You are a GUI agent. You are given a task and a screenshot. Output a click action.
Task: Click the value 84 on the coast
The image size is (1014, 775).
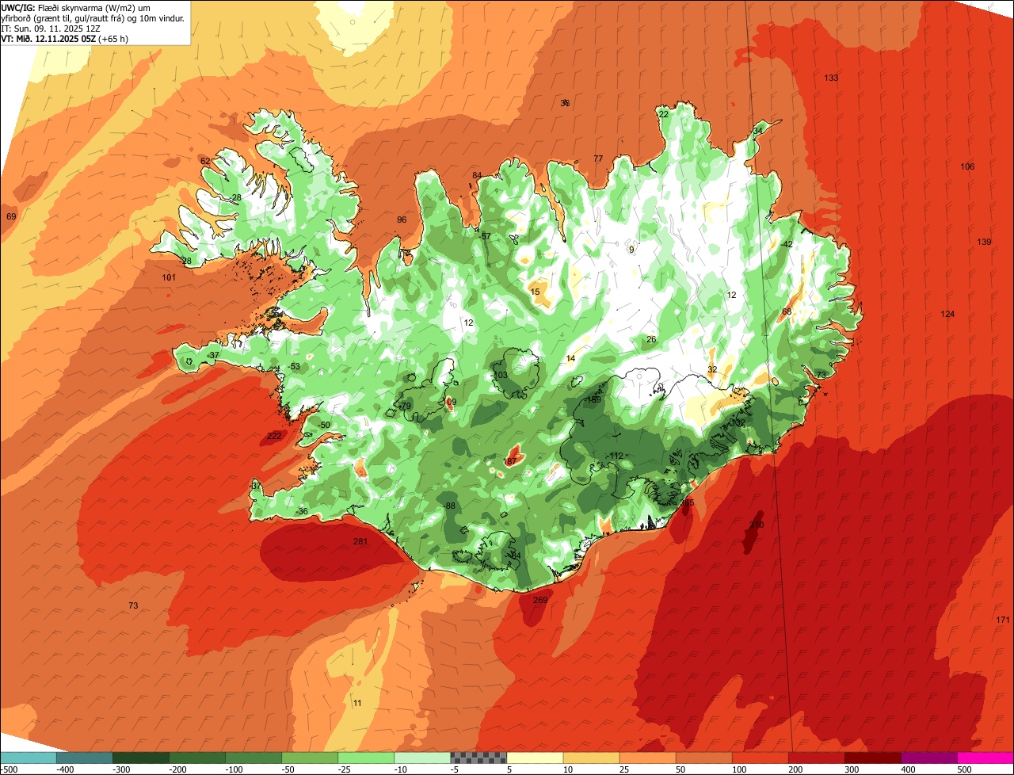477,175
